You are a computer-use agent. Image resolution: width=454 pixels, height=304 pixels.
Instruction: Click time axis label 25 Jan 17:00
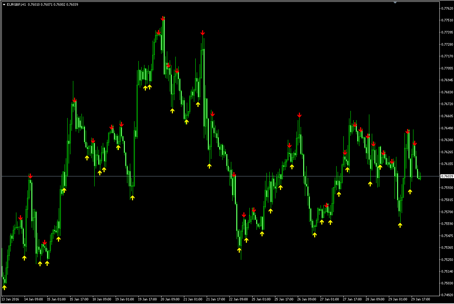(x=284, y=299)
